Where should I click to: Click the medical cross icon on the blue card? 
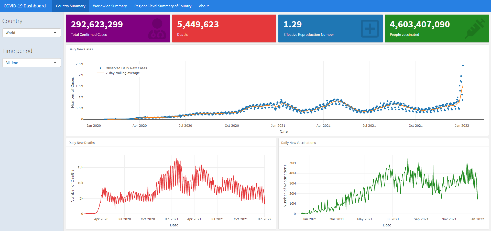[x=370, y=28]
